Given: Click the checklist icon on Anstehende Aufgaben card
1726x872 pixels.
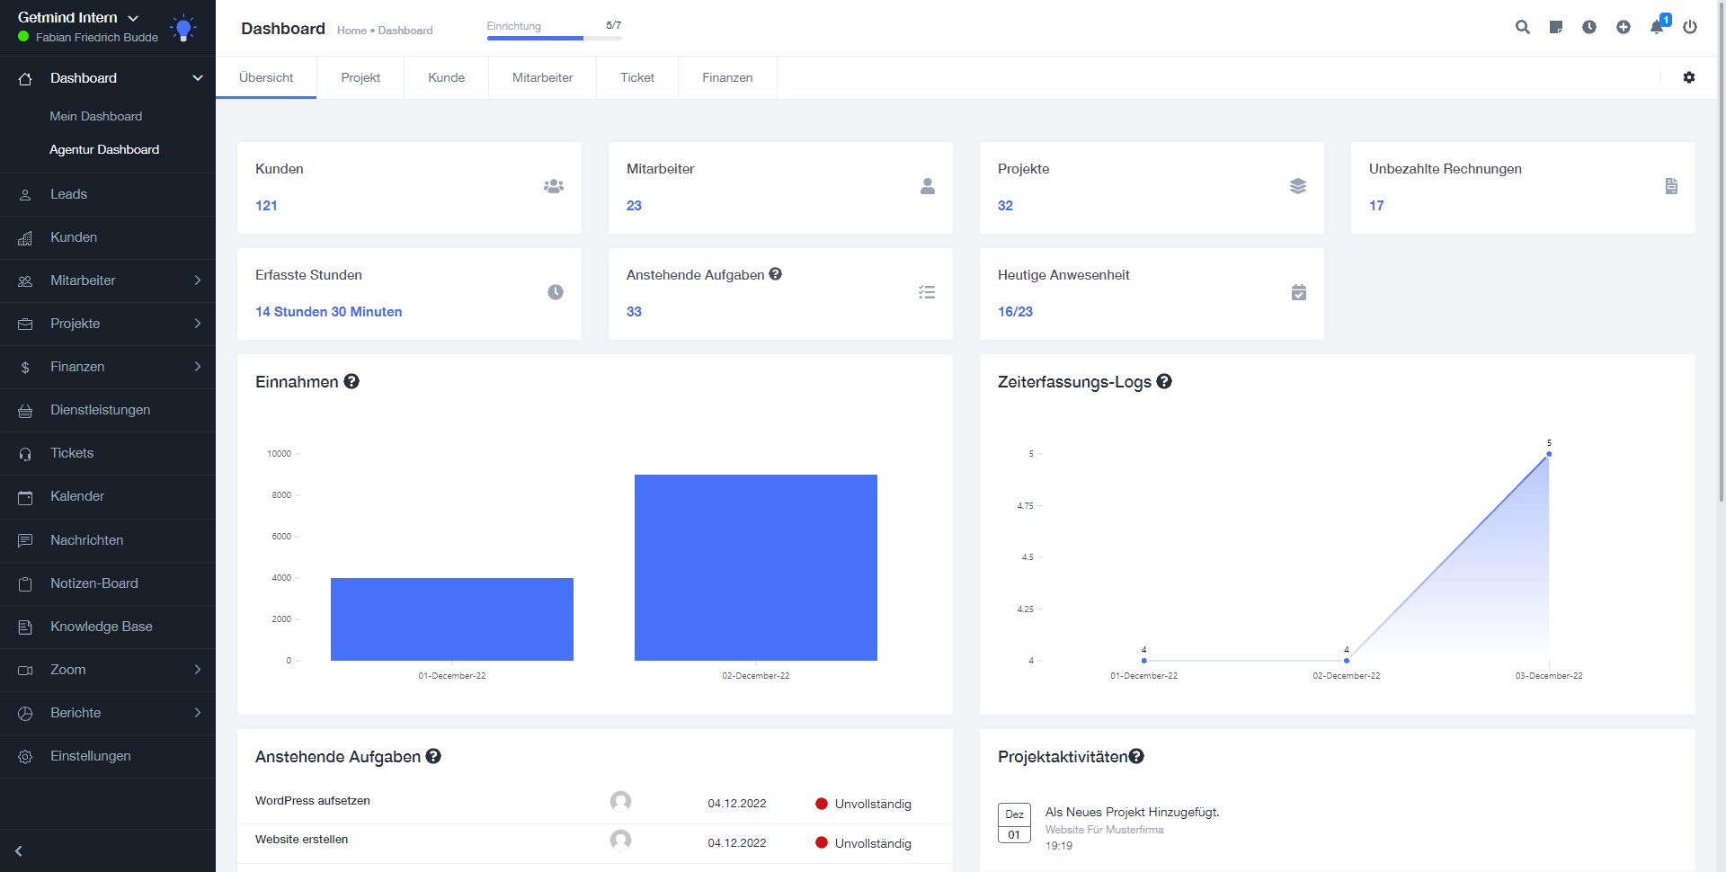Looking at the screenshot, I should [x=927, y=292].
